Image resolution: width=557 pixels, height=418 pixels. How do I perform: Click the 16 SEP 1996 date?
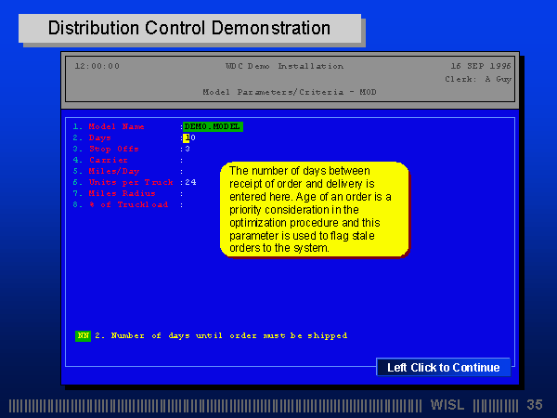pyautogui.click(x=481, y=66)
